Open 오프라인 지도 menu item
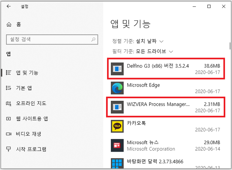Screen dimensions: 232x170 click(x=31, y=103)
